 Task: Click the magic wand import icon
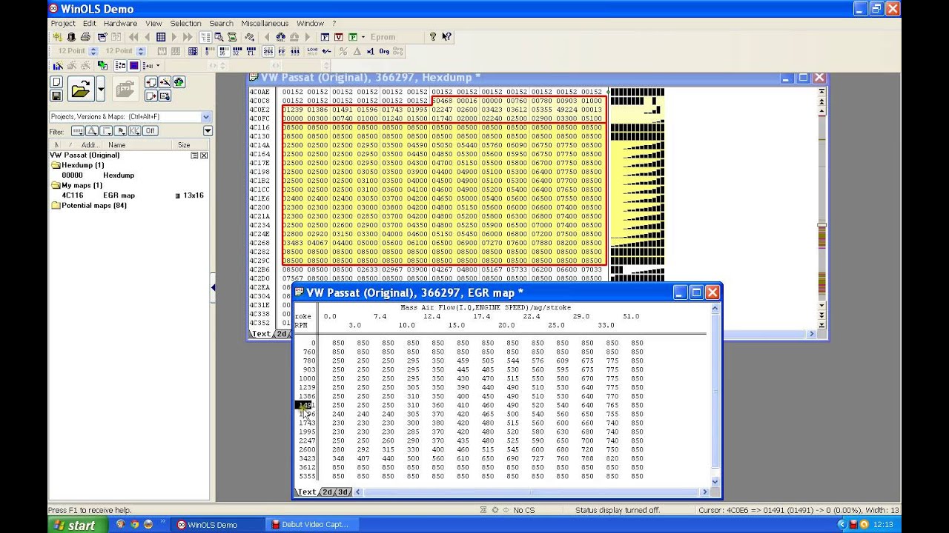click(165, 81)
